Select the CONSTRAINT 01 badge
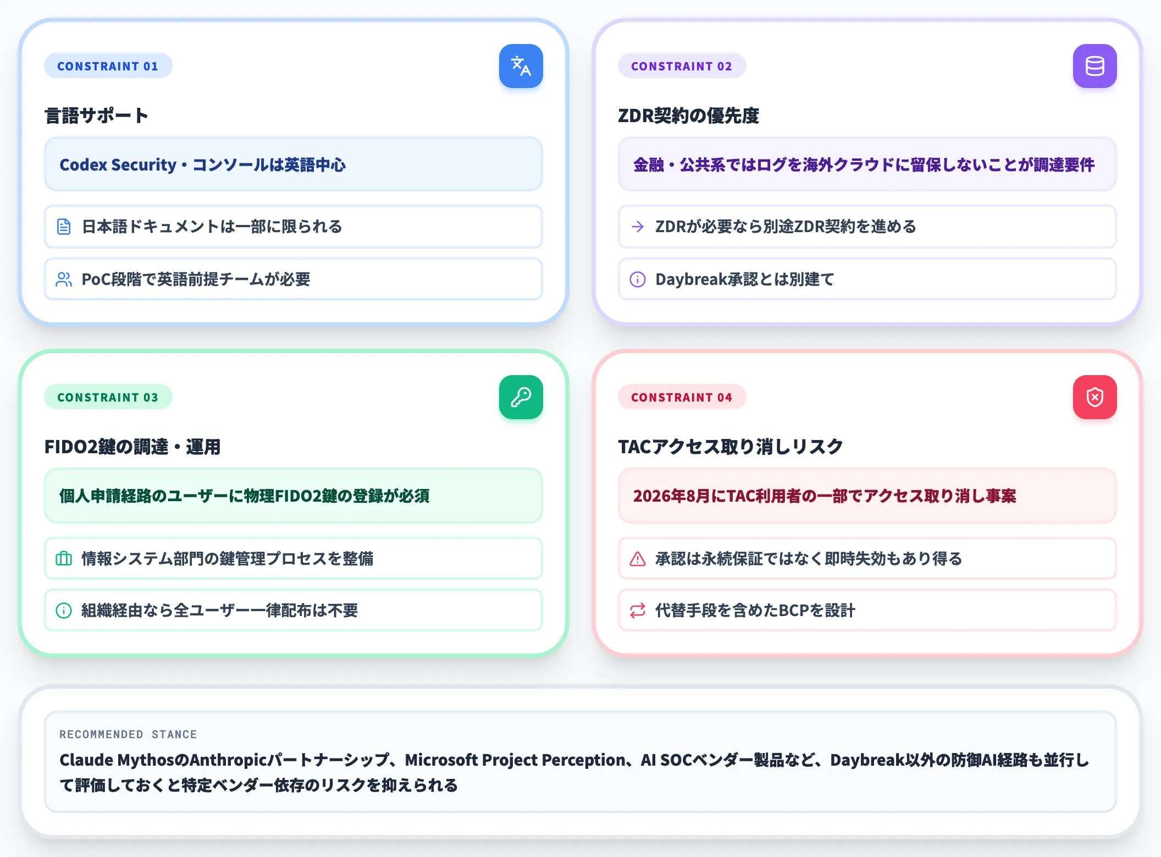 point(108,66)
